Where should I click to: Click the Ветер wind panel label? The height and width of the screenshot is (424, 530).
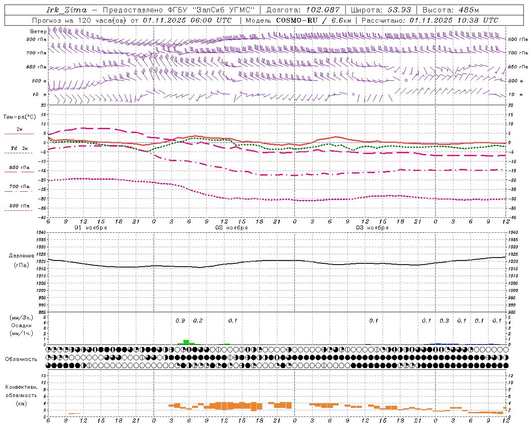pos(38,31)
